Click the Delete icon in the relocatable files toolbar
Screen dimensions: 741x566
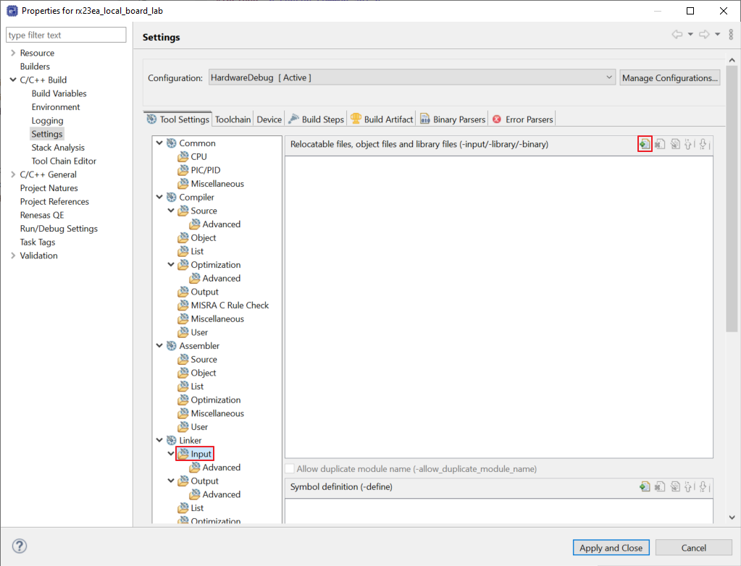coord(660,144)
